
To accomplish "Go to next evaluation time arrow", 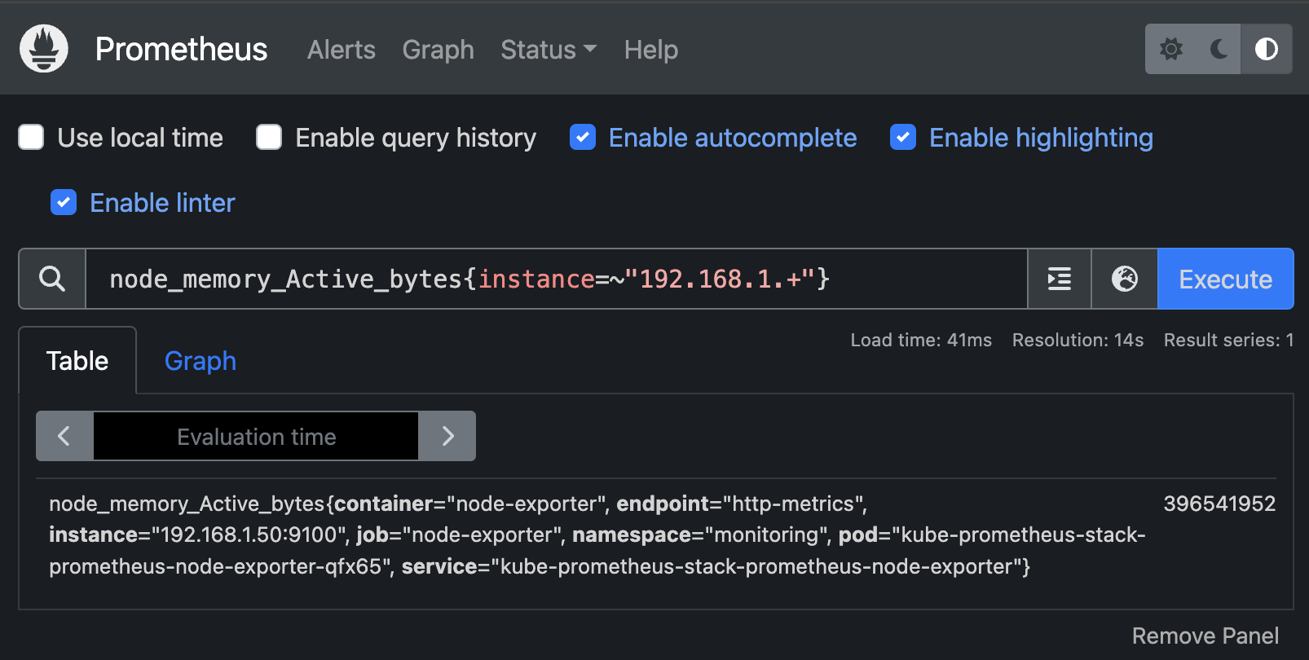I will click(x=447, y=436).
